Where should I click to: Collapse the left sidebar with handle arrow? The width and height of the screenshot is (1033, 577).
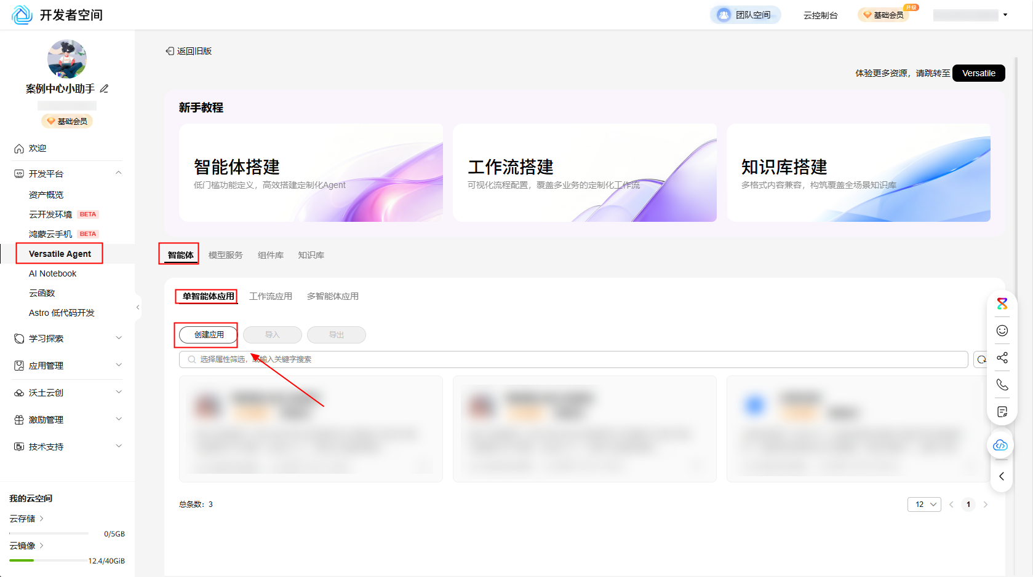tap(138, 307)
